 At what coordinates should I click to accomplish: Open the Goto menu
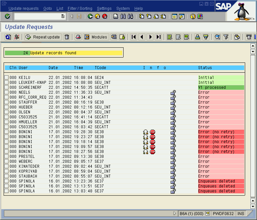(x=48, y=9)
